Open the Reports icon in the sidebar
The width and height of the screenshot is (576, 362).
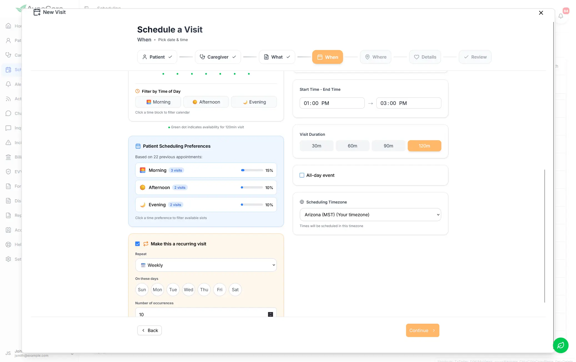(8, 215)
